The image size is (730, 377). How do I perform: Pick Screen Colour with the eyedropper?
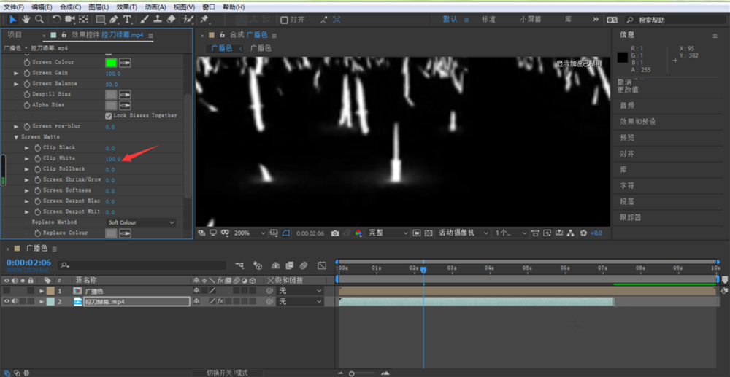125,63
